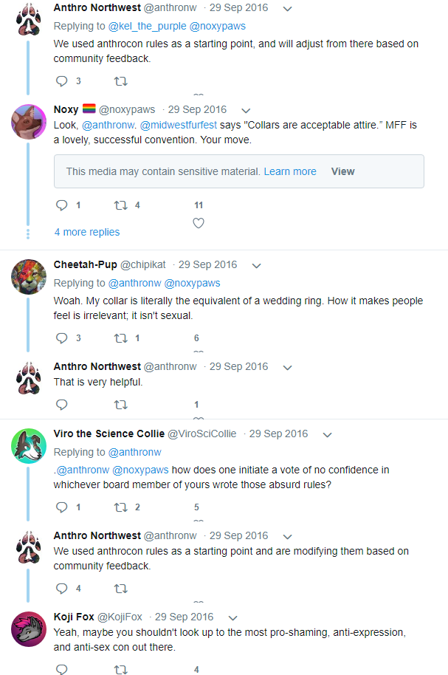The width and height of the screenshot is (448, 675).
Task: Open the @midwestfurfest mention link
Action: (175, 124)
